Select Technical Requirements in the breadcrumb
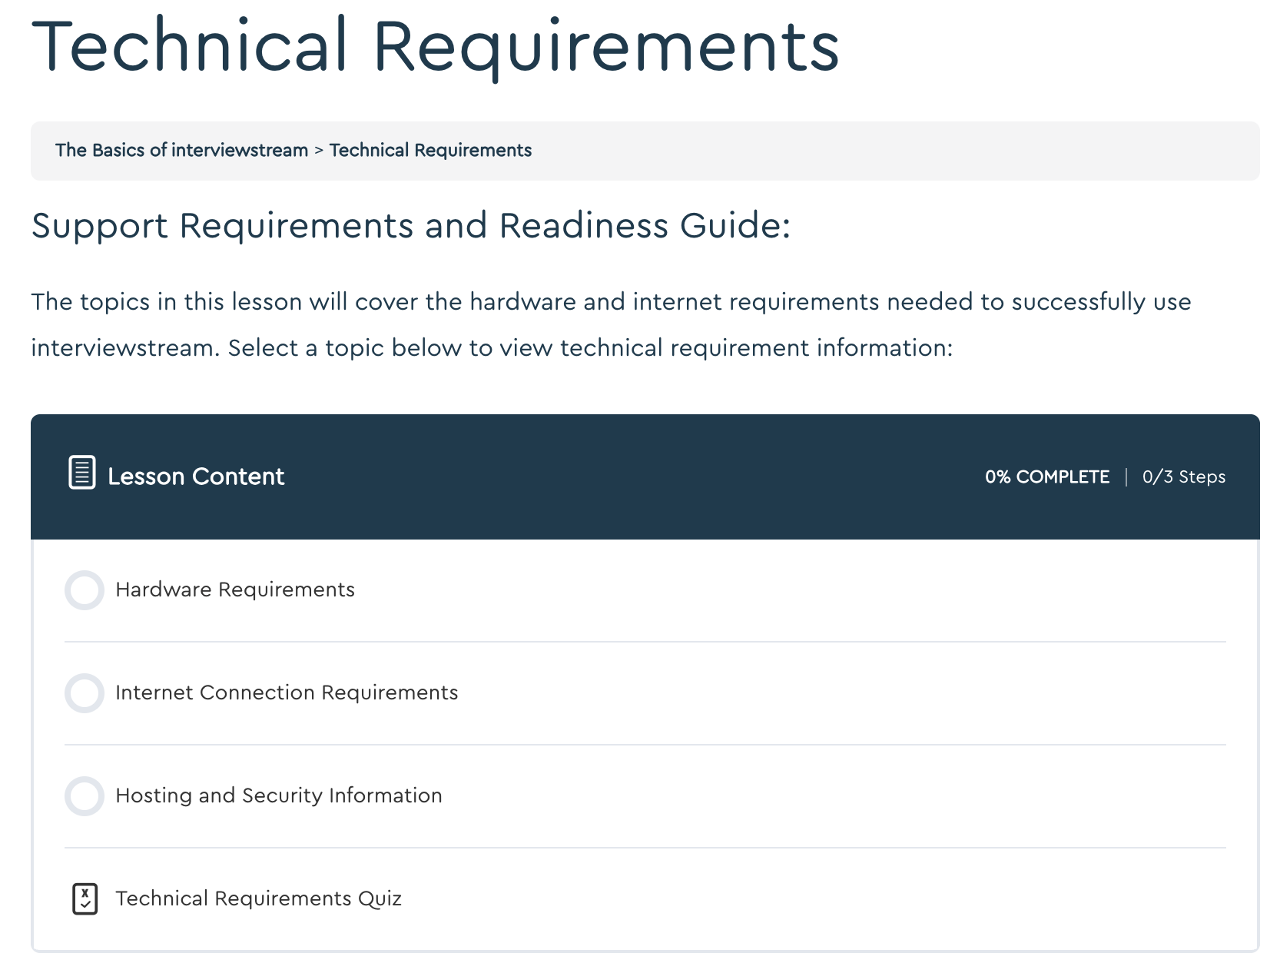 click(430, 151)
